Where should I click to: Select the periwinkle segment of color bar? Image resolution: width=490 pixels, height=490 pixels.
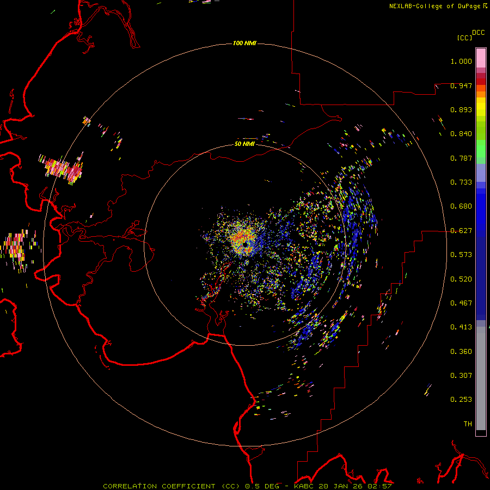tap(481, 173)
